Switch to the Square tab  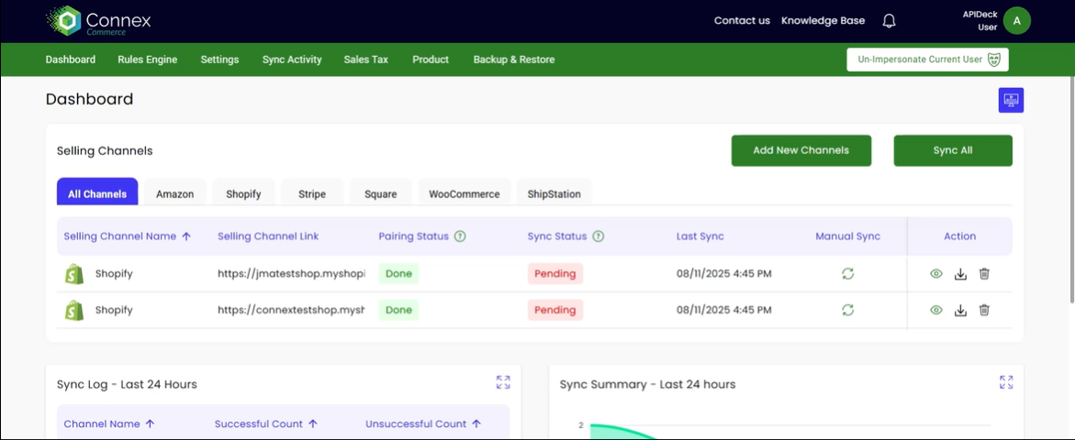[x=380, y=192]
